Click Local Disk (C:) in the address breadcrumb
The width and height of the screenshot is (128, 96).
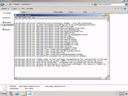[x=26, y=4]
